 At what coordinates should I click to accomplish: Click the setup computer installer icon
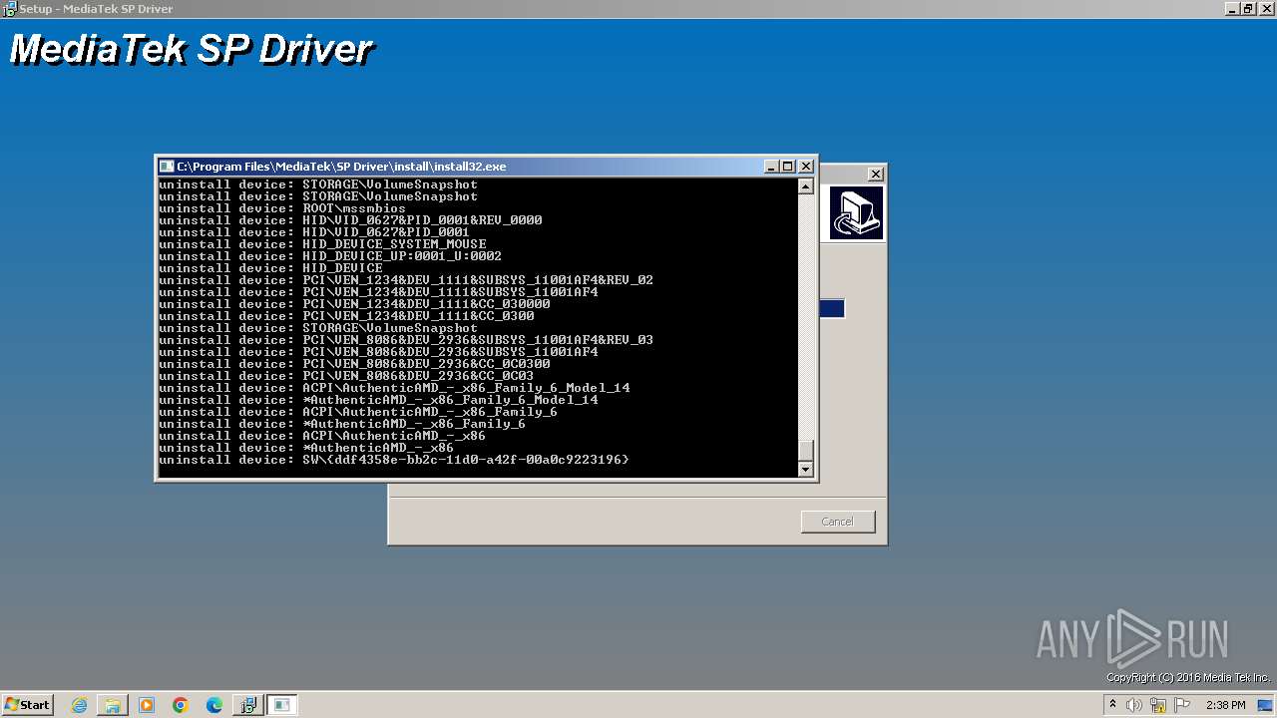click(x=857, y=213)
